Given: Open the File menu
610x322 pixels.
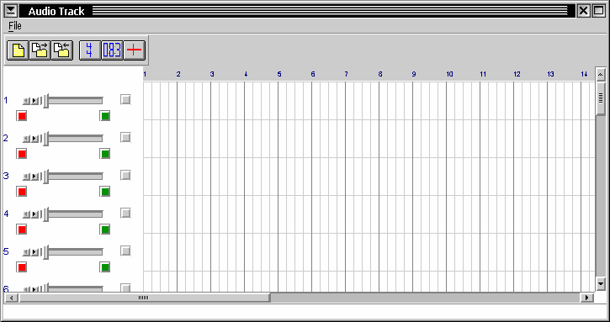Looking at the screenshot, I should (x=15, y=26).
